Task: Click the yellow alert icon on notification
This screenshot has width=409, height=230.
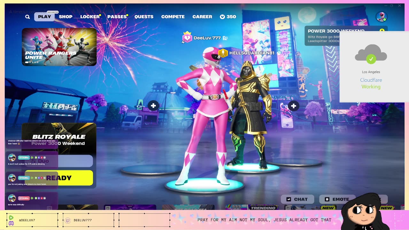Action: [382, 31]
